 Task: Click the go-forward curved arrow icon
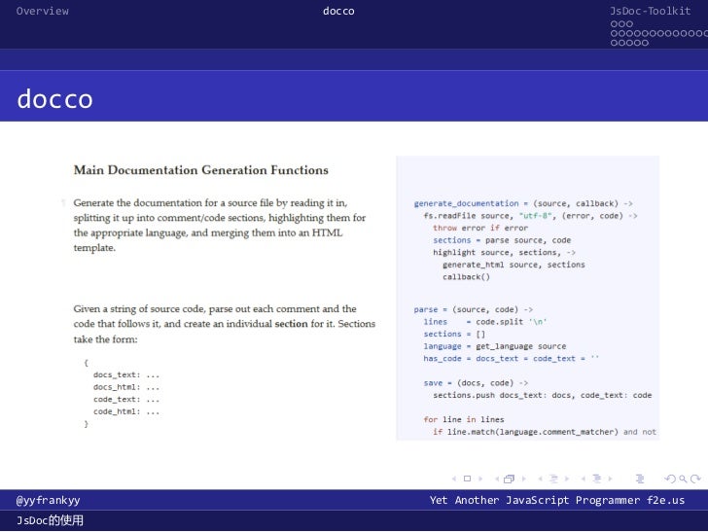pos(695,479)
